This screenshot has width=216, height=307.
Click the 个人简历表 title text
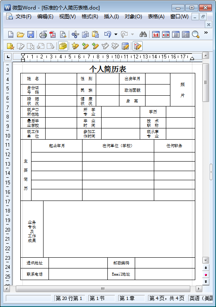108,69
